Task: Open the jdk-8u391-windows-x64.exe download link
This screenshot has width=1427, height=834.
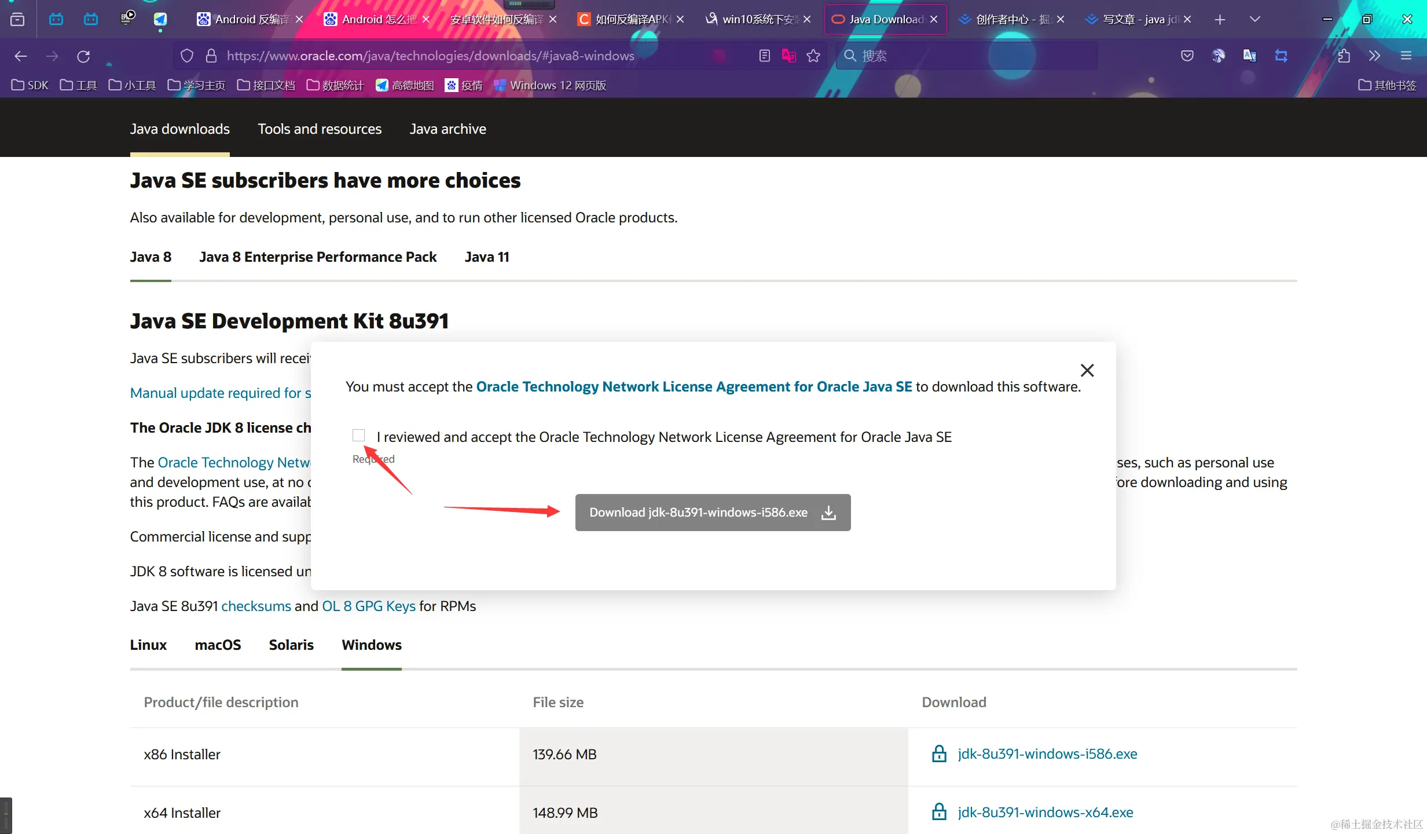Action: [1045, 812]
